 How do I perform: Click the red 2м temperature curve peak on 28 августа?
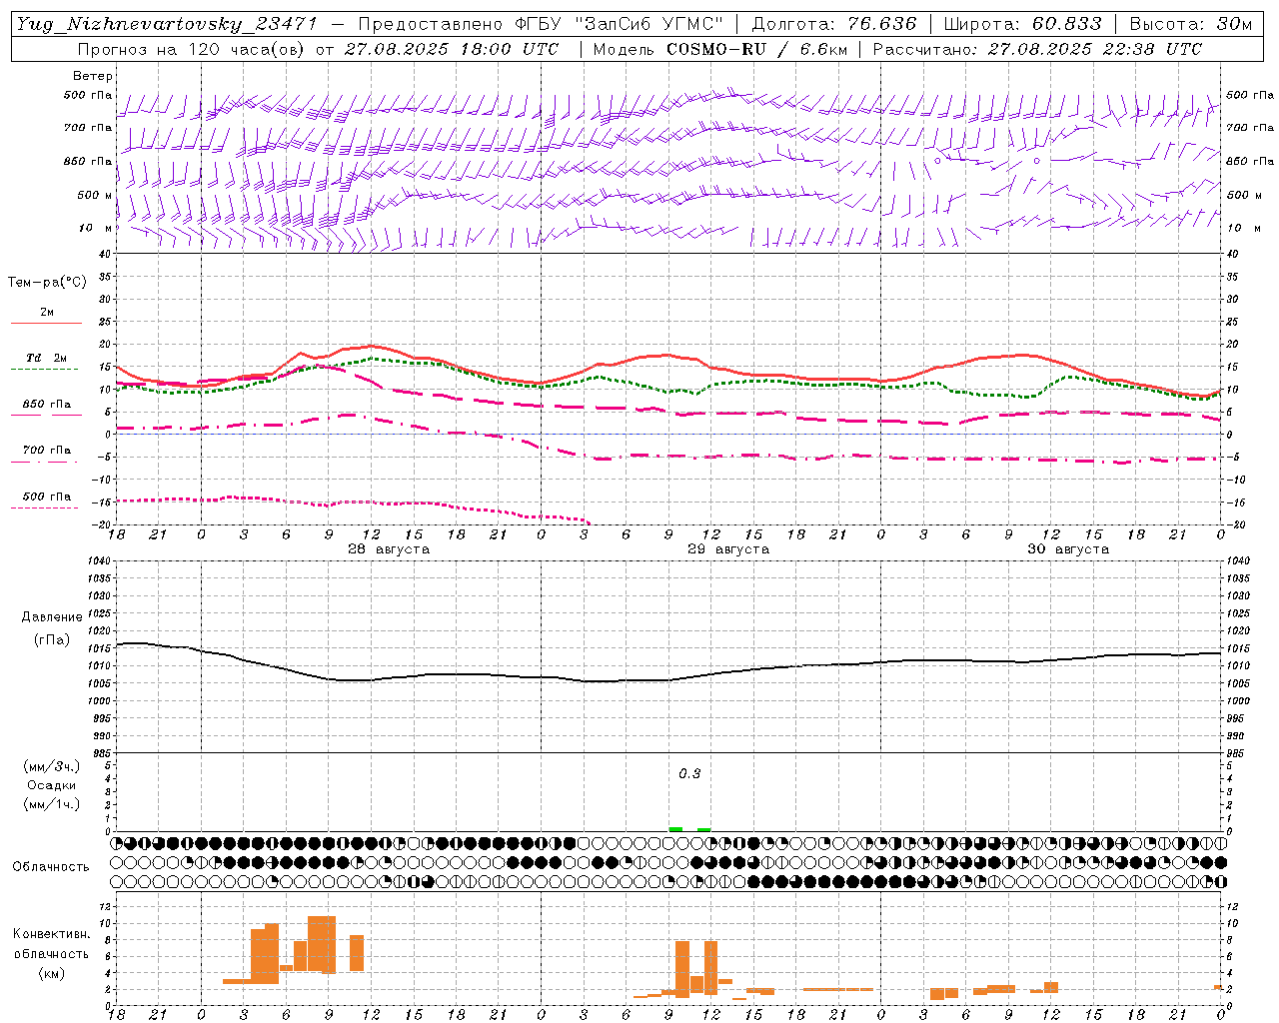(371, 346)
